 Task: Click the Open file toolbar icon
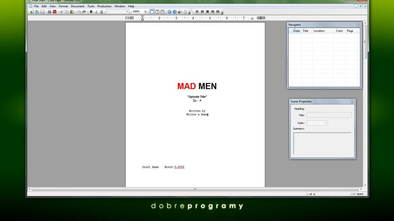click(x=37, y=12)
